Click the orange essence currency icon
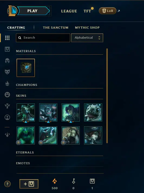 tap(55, 181)
